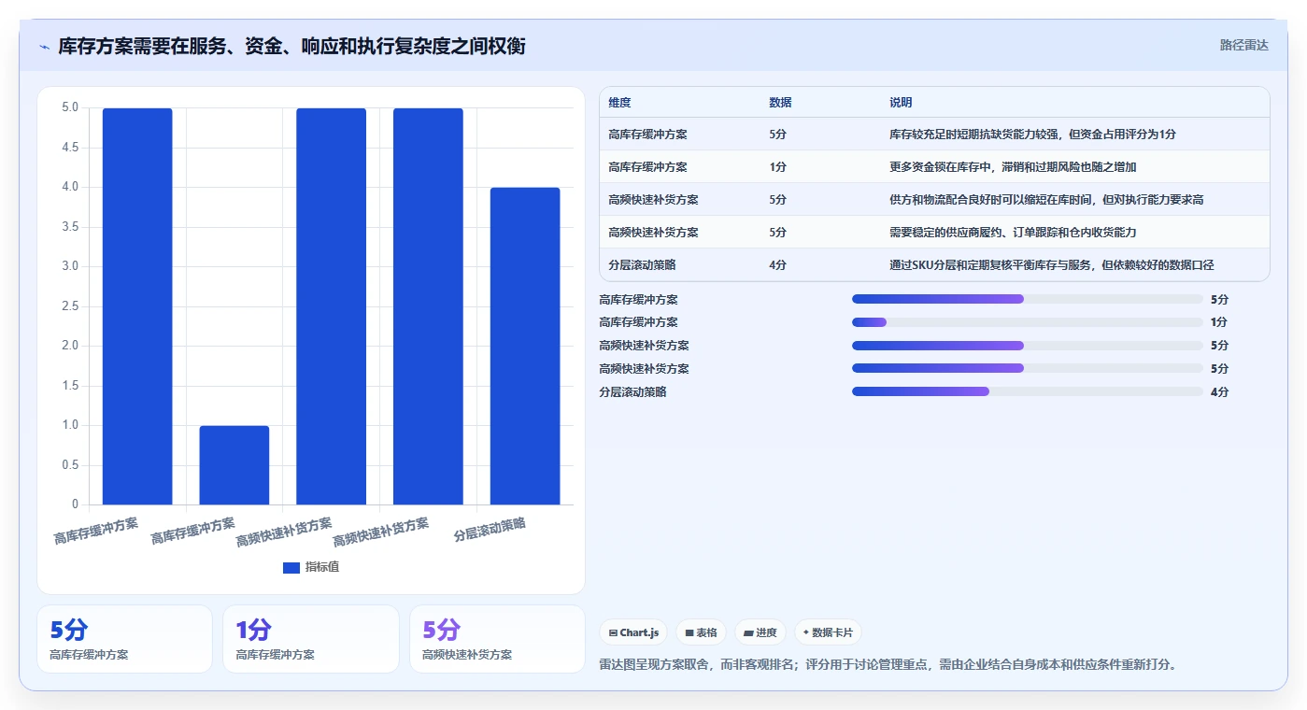This screenshot has width=1307, height=710.
Task: Click the 4分 cell in the table
Action: [x=777, y=264]
